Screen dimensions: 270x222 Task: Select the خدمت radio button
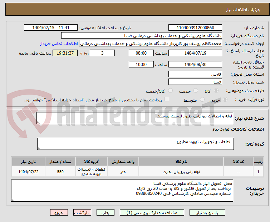[x=196, y=91]
